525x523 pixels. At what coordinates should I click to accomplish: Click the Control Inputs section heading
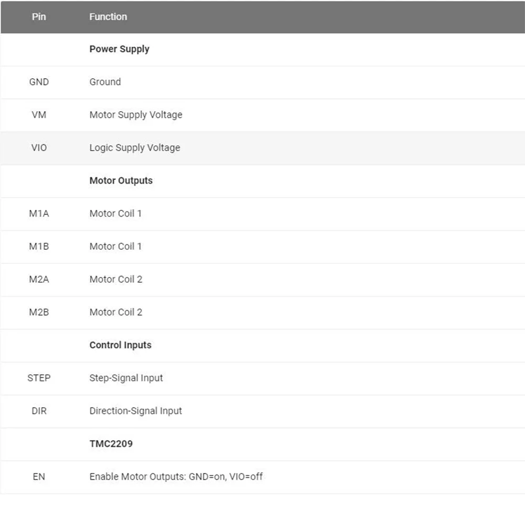120,345
